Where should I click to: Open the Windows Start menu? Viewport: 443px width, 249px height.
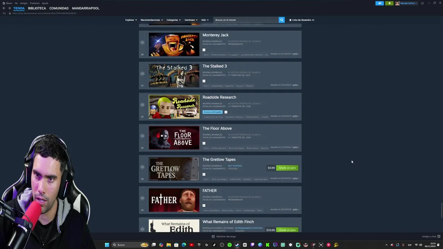coord(107,245)
